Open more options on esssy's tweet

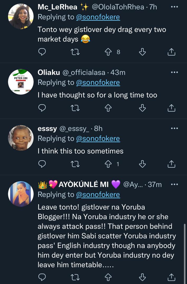click(174, 128)
